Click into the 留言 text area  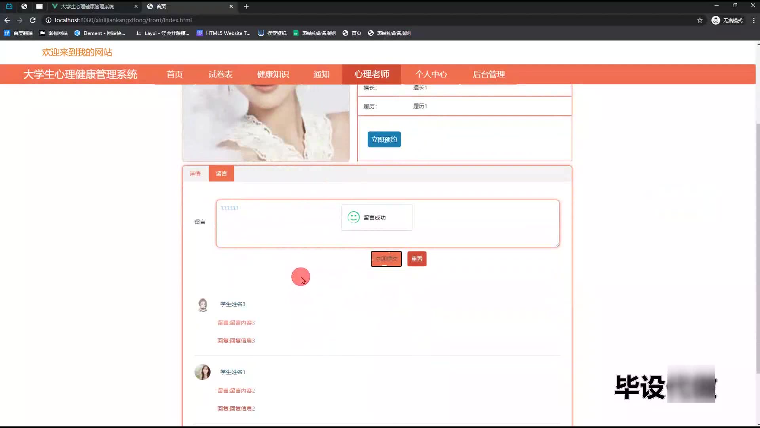[x=277, y=234]
